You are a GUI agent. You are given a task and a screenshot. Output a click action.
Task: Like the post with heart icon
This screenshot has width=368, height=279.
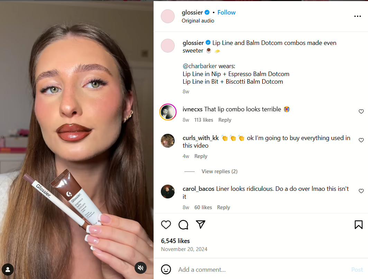[166, 225]
